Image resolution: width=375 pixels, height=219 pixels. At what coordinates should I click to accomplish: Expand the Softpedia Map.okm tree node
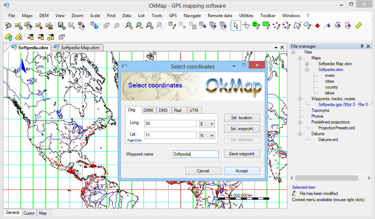tap(307, 64)
